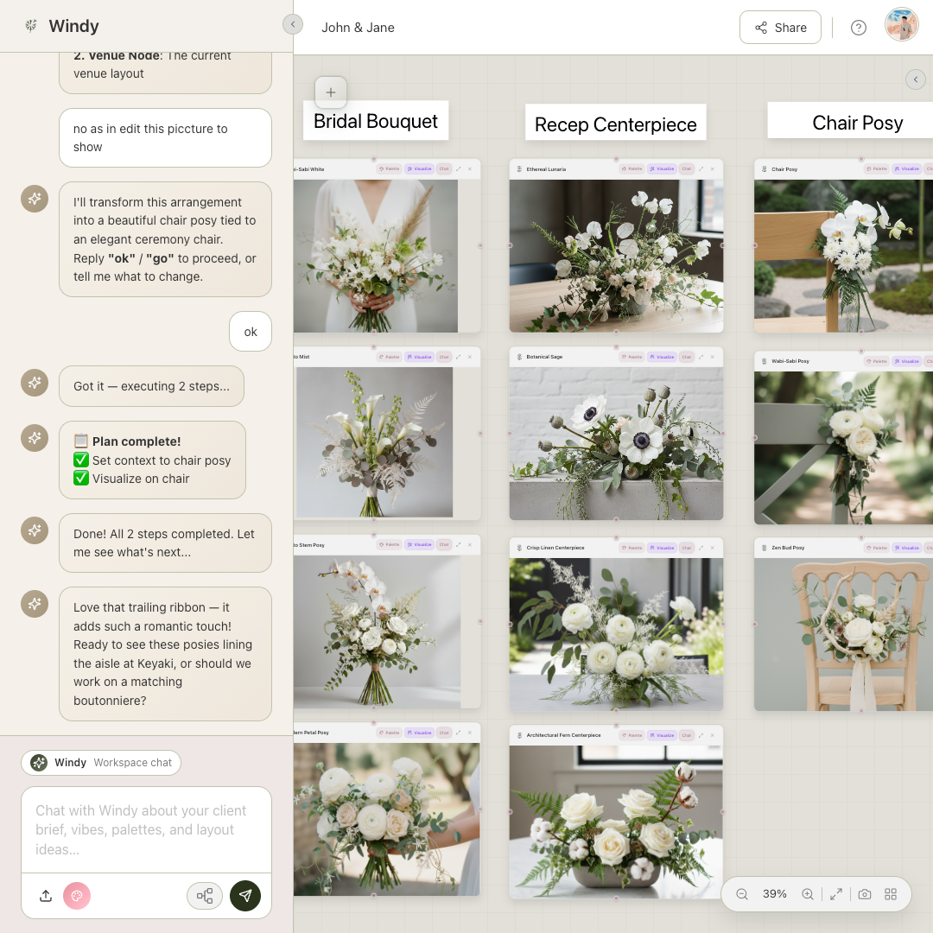
Task: Open the help question mark icon
Action: click(859, 28)
